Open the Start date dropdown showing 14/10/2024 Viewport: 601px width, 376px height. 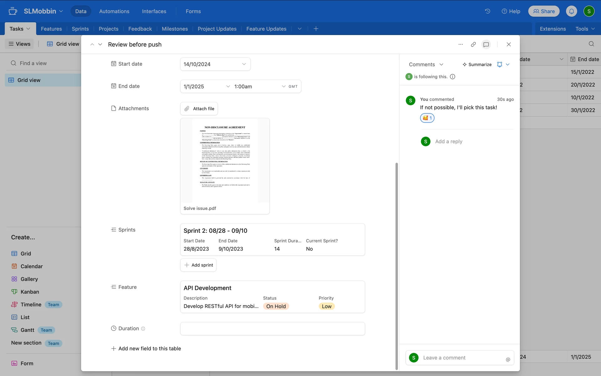tap(215, 64)
